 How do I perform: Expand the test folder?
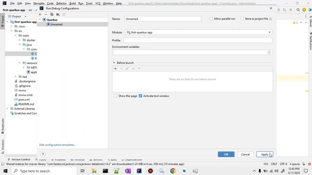[16, 76]
